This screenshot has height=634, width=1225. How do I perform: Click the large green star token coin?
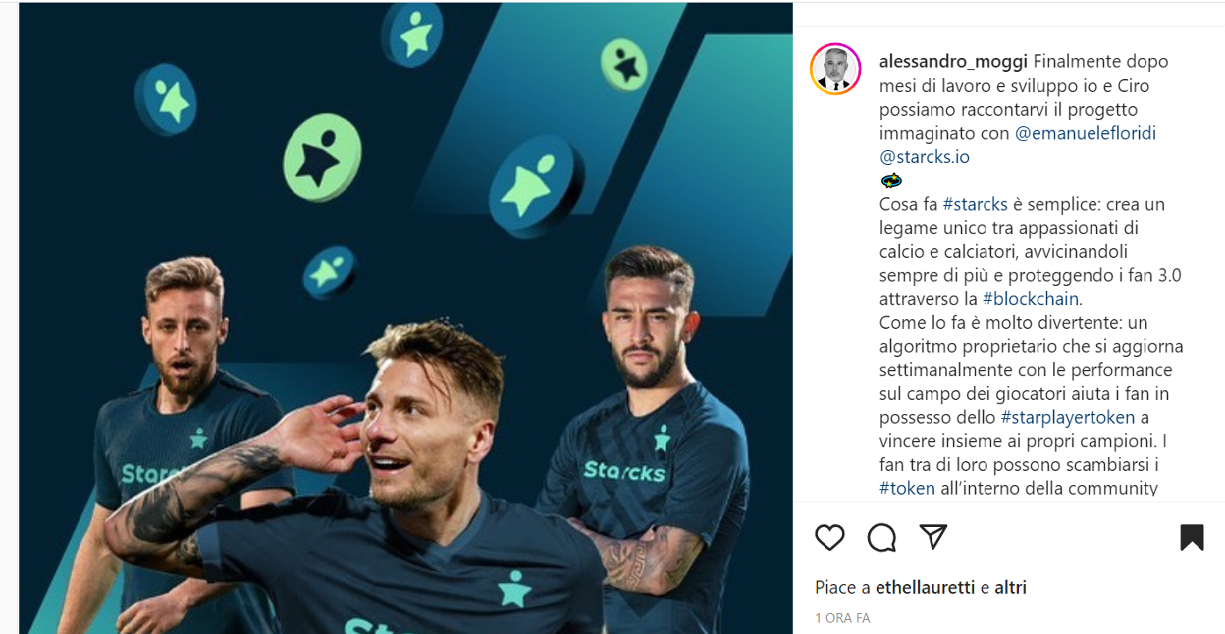(x=322, y=156)
